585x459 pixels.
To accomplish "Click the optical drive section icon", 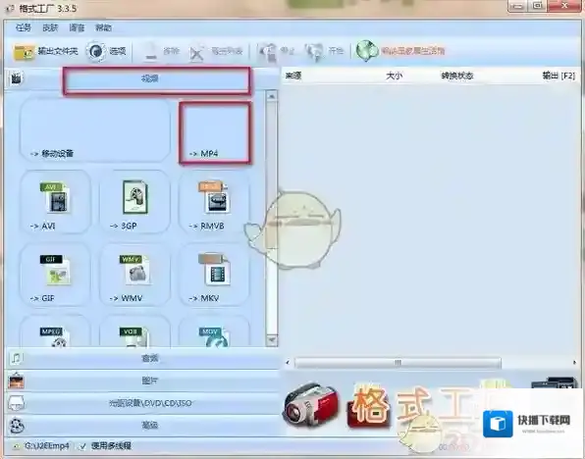I will [x=16, y=403].
